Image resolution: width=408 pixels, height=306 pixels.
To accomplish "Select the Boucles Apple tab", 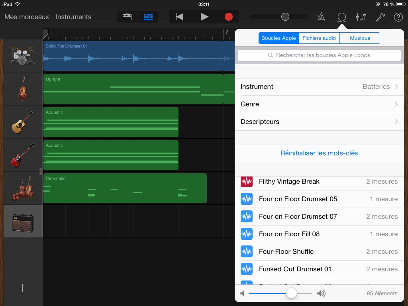I will point(279,38).
